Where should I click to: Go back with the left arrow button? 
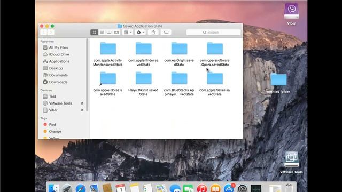tap(44, 33)
